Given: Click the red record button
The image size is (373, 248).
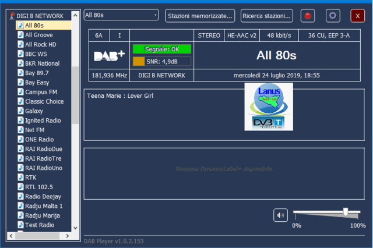Looking at the screenshot, I should click(x=308, y=16).
